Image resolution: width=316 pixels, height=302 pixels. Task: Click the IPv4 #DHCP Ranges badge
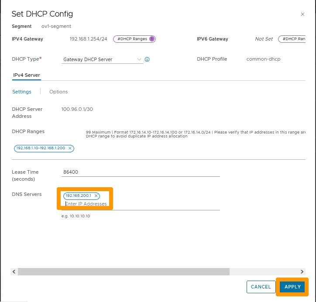coord(134,39)
